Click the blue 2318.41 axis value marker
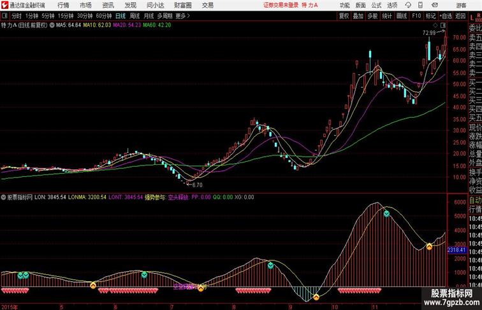Viewport: 482px width, 310px height. [456, 250]
